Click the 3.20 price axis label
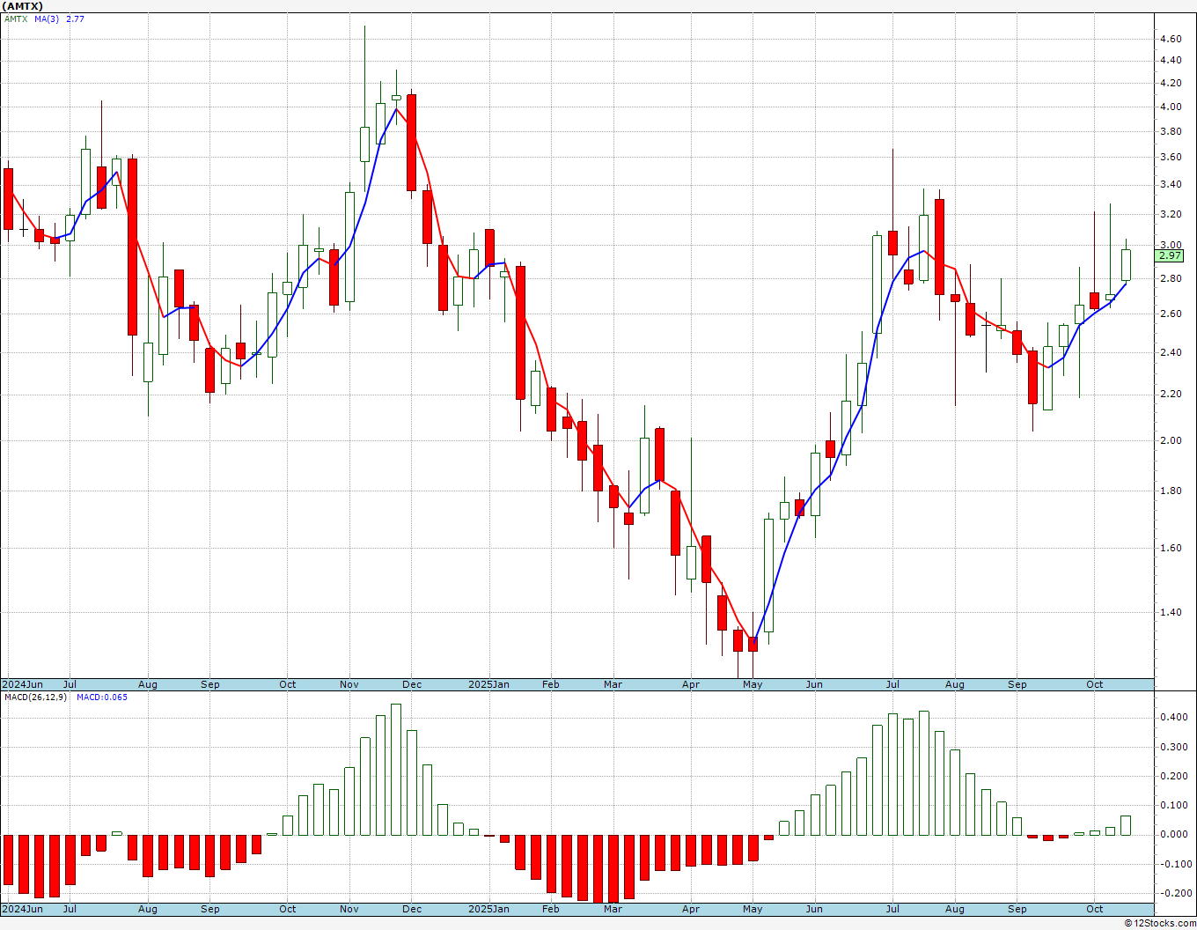Image resolution: width=1197 pixels, height=930 pixels. (x=1171, y=214)
